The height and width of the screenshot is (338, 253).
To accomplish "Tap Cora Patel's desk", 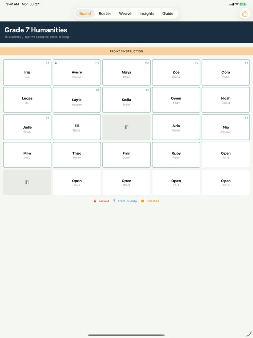I will (x=226, y=72).
